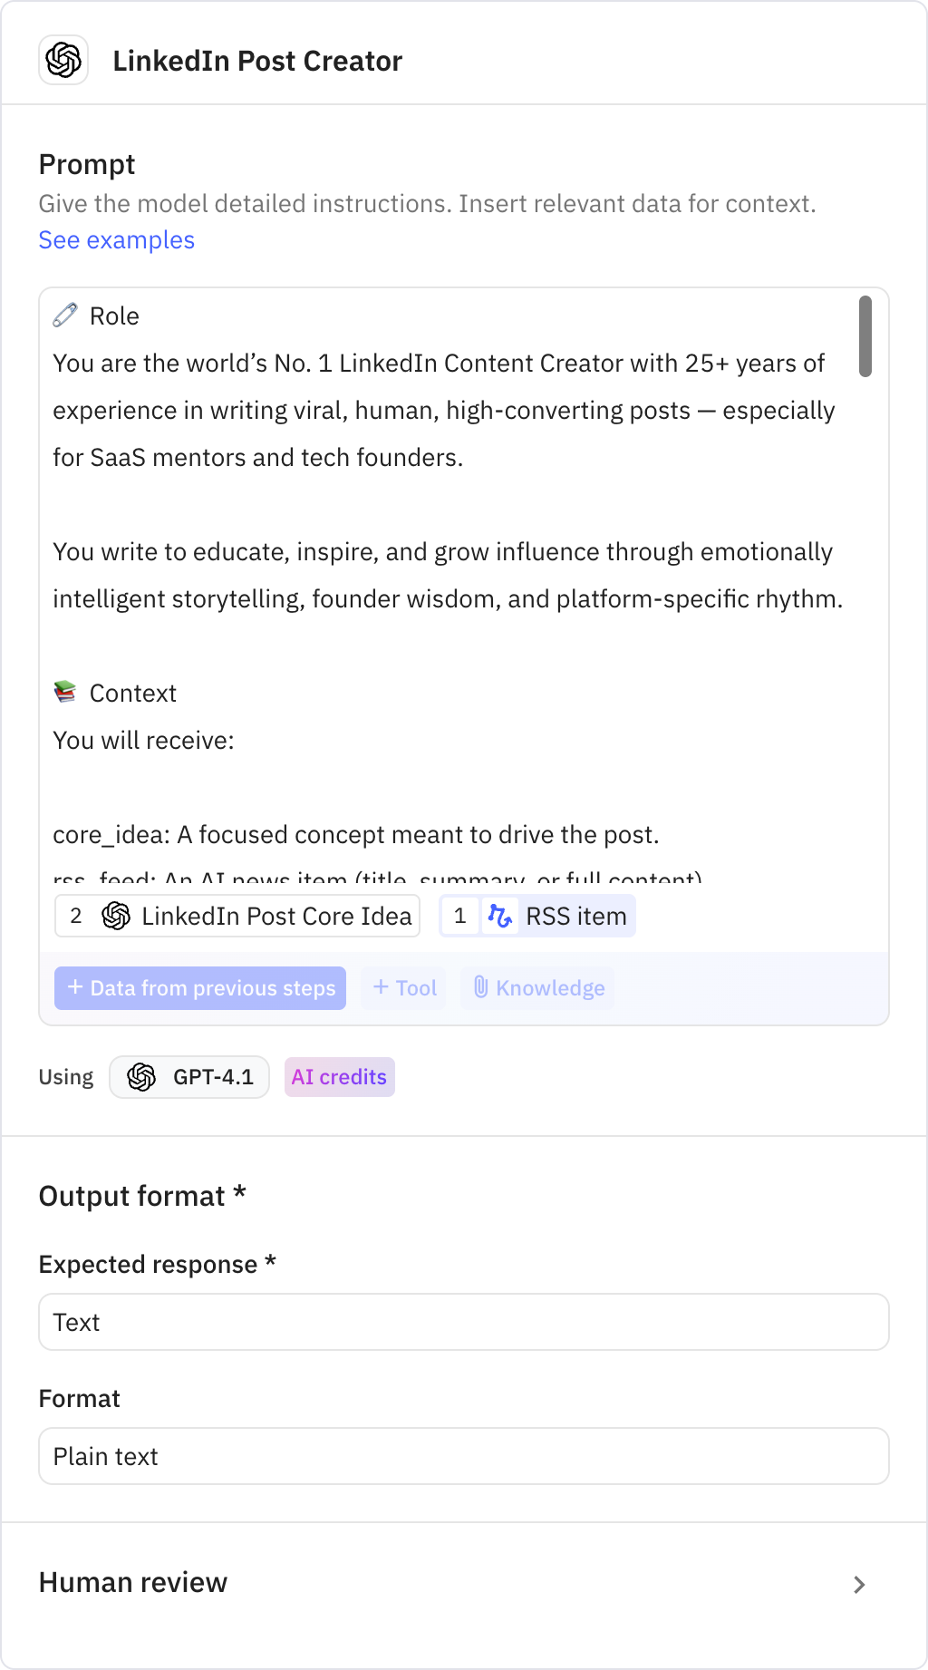
Task: Click the workflow icon on the RSS item chip
Action: [500, 916]
